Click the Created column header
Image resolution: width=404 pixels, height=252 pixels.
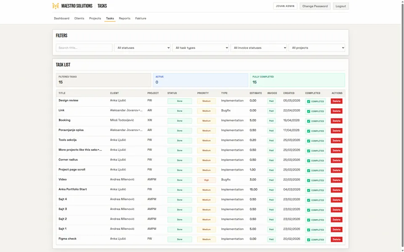pos(289,93)
